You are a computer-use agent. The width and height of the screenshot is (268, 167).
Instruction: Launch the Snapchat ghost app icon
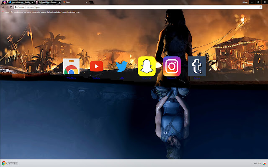point(147,66)
